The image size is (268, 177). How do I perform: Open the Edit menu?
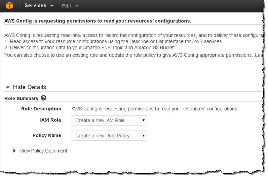click(x=67, y=6)
